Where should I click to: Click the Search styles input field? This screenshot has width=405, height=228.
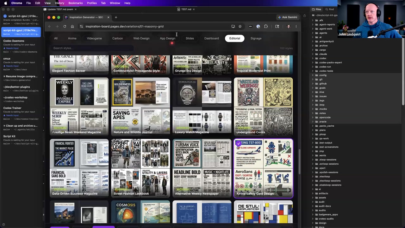coord(92,48)
